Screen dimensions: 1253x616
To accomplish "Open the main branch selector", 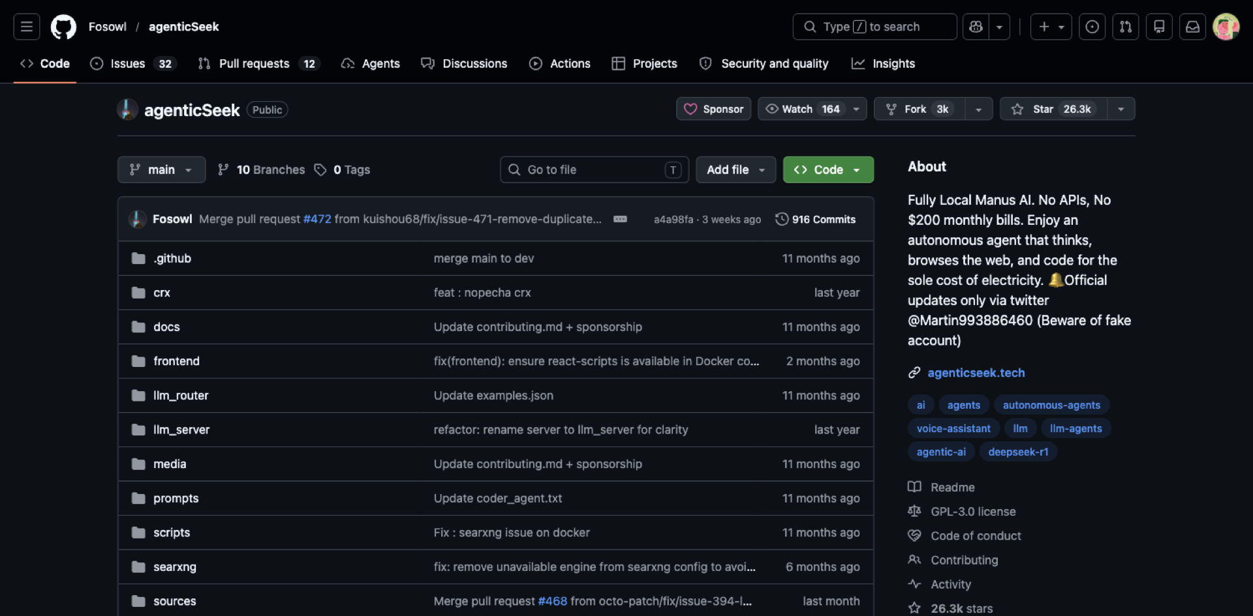I will (161, 169).
